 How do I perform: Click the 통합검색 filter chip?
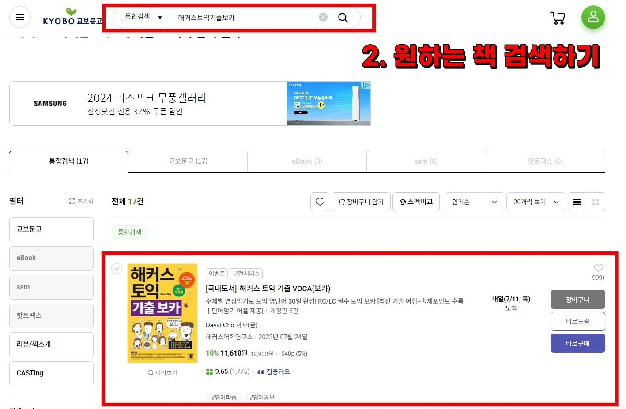click(129, 232)
